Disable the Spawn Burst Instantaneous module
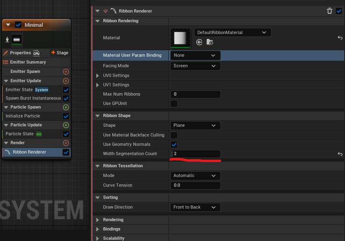The image size is (345, 241). point(66,98)
